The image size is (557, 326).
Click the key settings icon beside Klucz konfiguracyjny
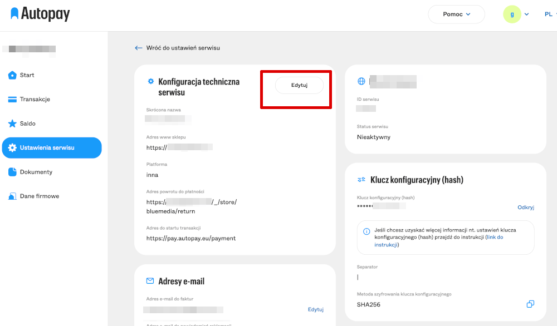pos(361,180)
